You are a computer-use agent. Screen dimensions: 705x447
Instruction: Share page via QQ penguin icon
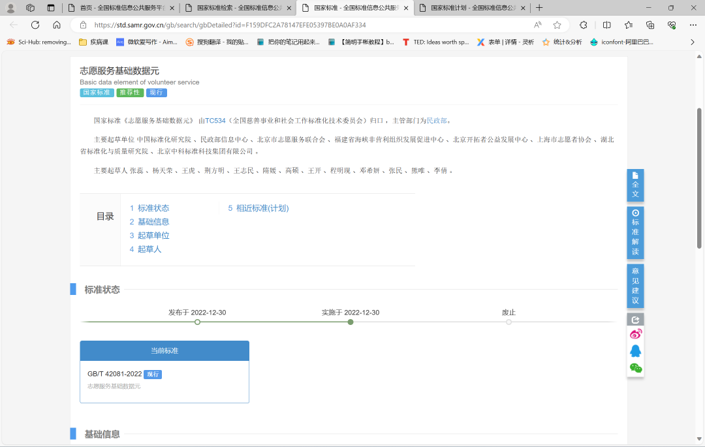tap(635, 351)
